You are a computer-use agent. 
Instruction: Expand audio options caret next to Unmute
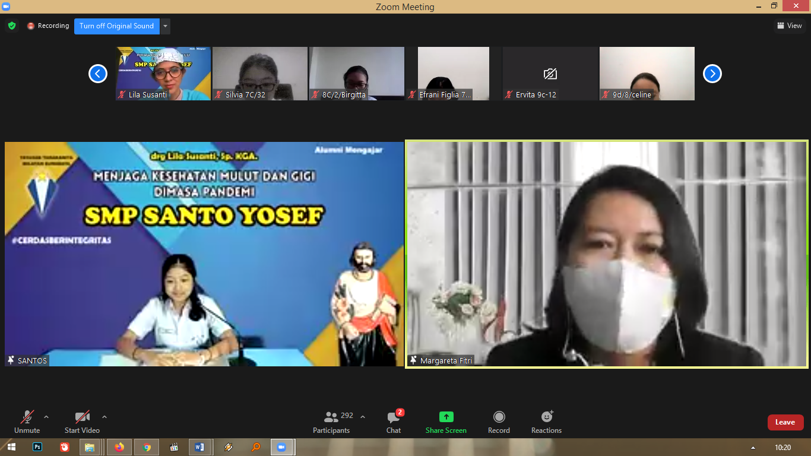pos(46,417)
